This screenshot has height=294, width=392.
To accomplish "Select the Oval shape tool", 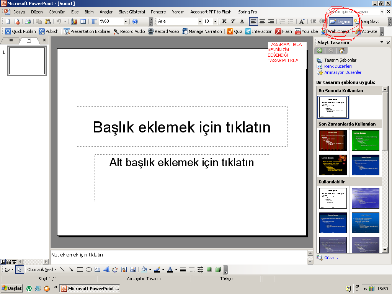I will point(89,269).
